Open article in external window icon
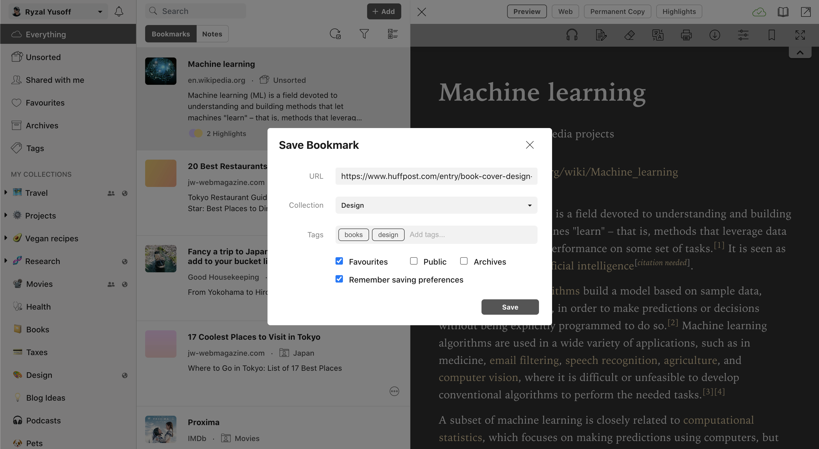 coord(806,12)
